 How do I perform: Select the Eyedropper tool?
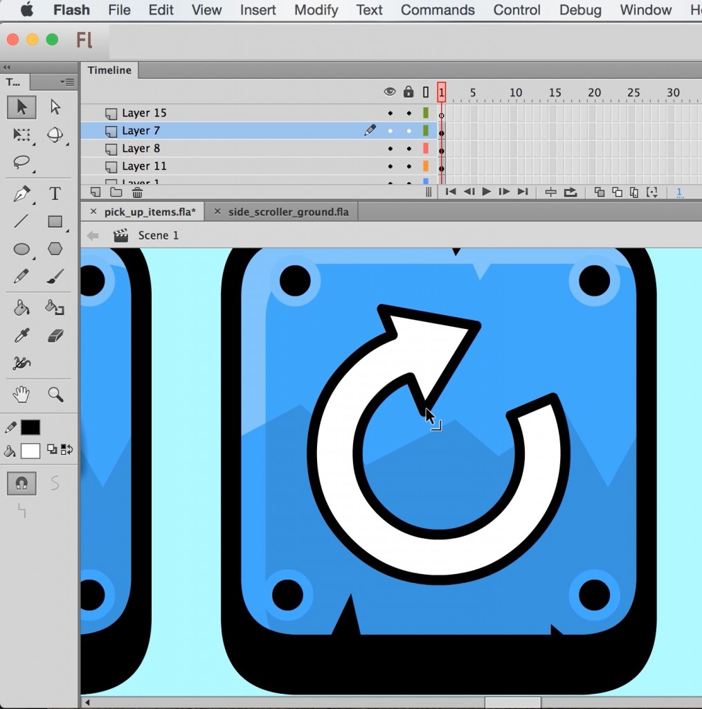pyautogui.click(x=21, y=335)
